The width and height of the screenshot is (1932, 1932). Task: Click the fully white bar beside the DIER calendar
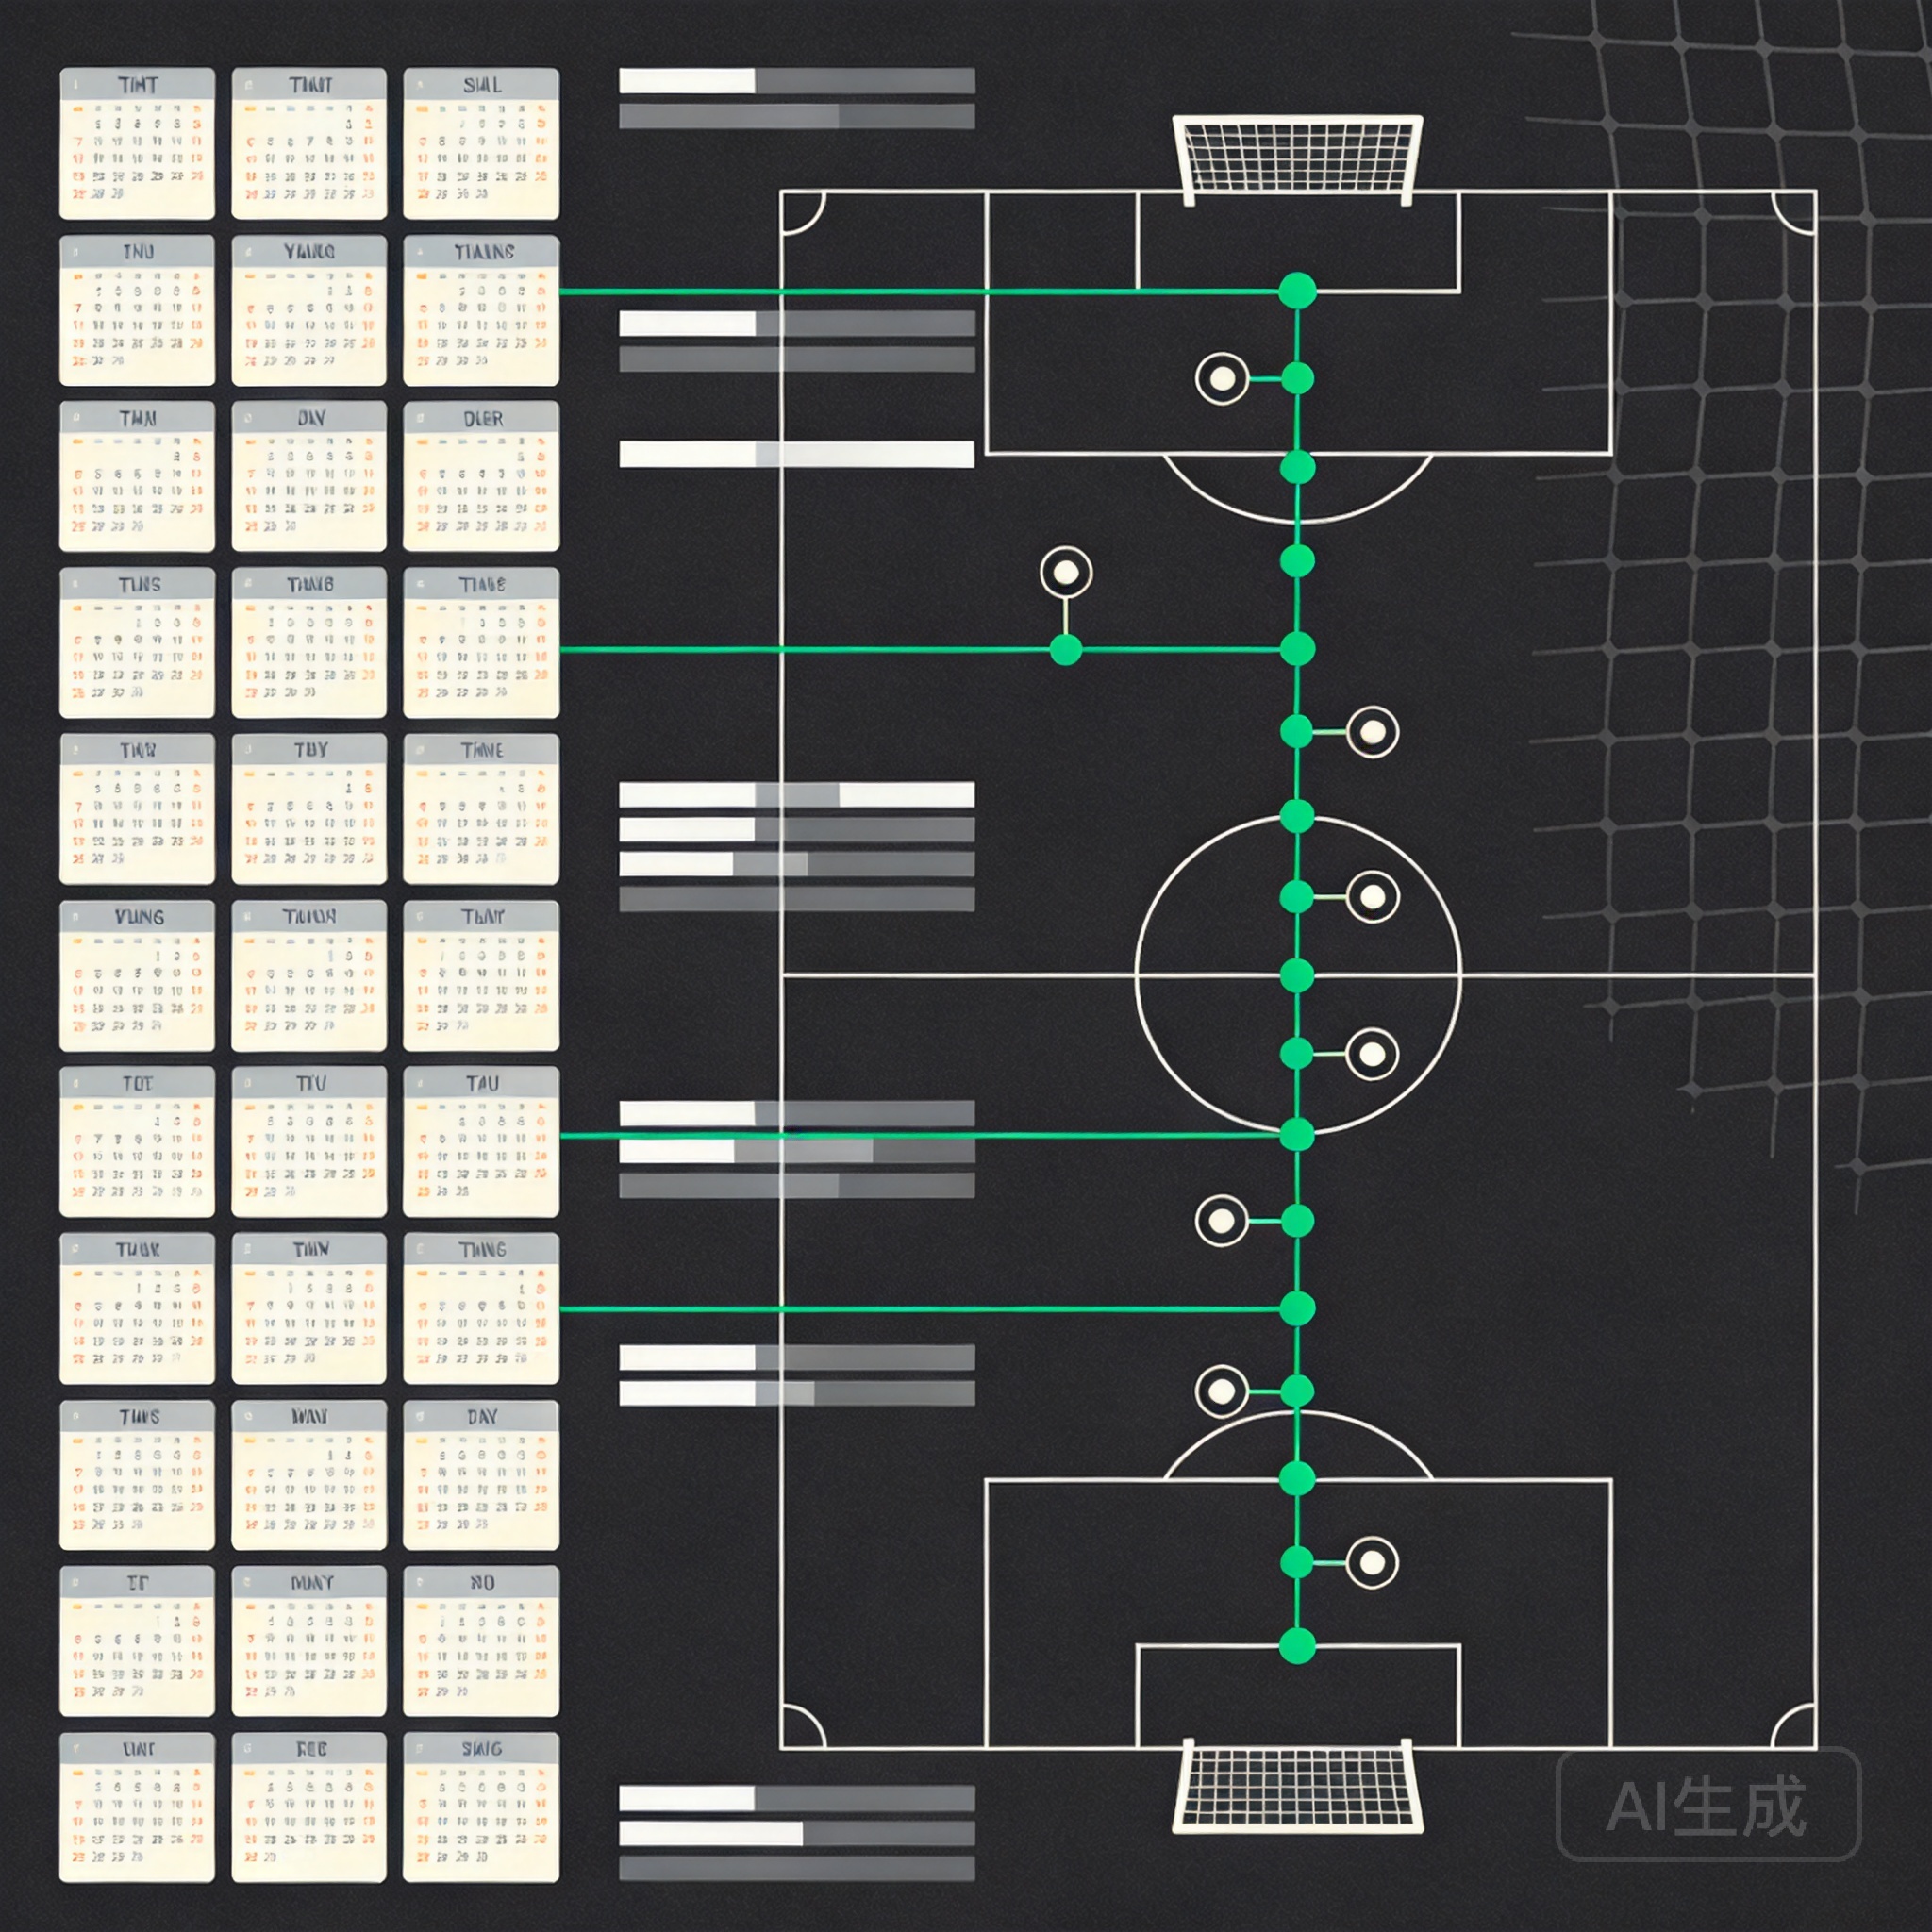[797, 454]
